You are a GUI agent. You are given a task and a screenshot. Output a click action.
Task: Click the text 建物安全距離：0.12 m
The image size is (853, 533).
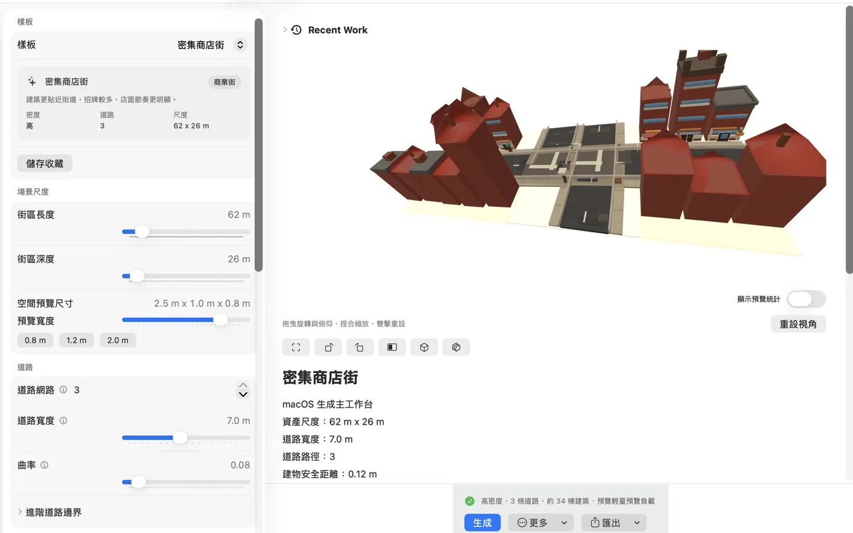[x=330, y=474]
